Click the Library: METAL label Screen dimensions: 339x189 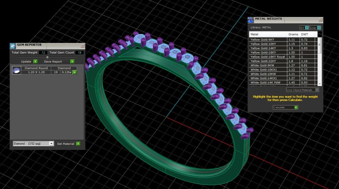pyautogui.click(x=261, y=27)
